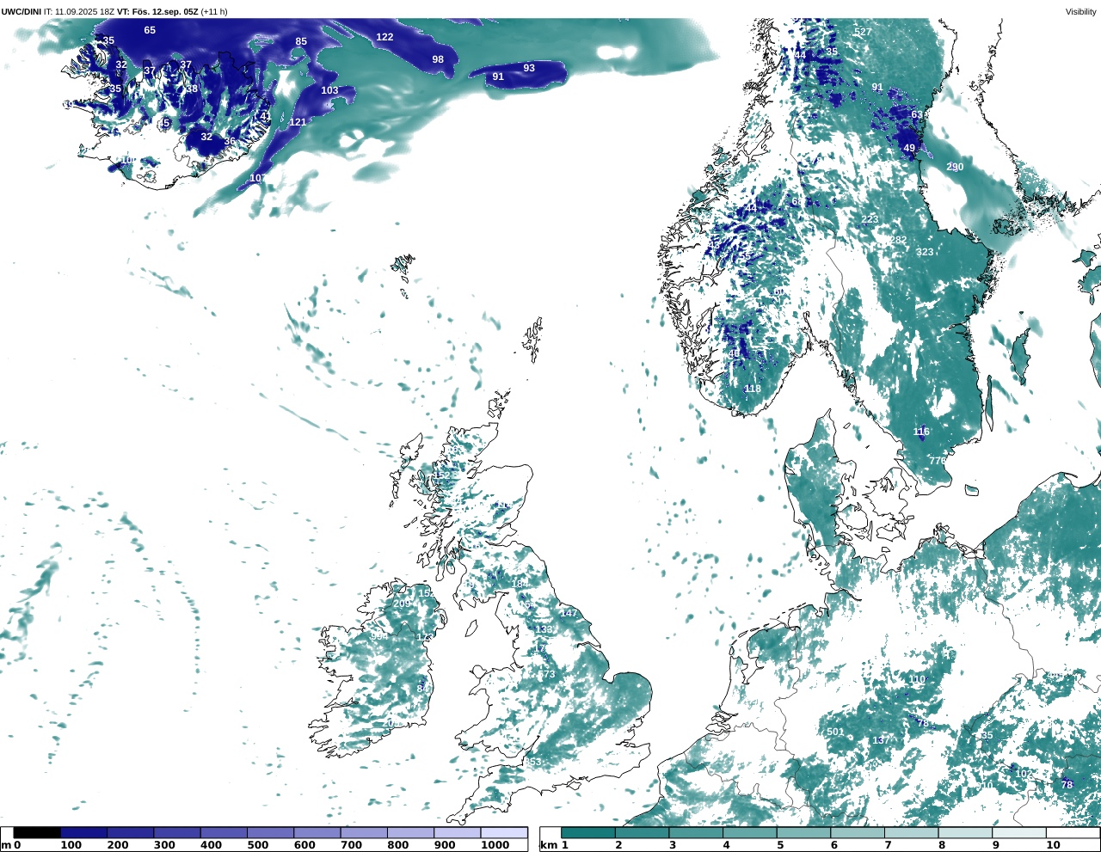
Task: Click the value '323' in central Sweden
Action: (x=925, y=252)
